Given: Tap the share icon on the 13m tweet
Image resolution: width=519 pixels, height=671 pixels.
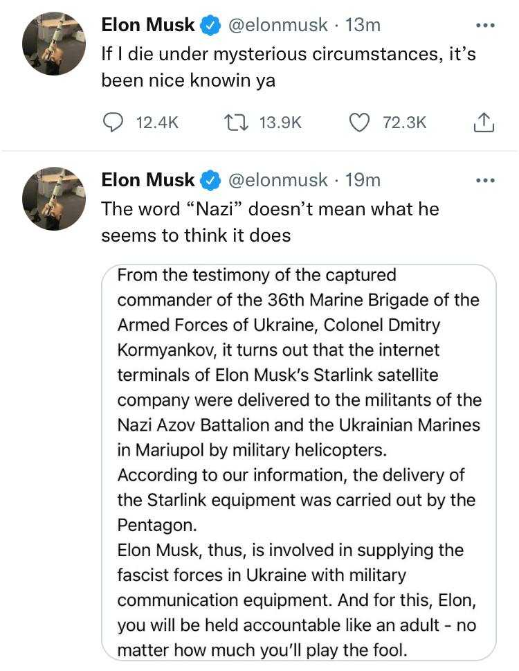Looking at the screenshot, I should [x=484, y=123].
